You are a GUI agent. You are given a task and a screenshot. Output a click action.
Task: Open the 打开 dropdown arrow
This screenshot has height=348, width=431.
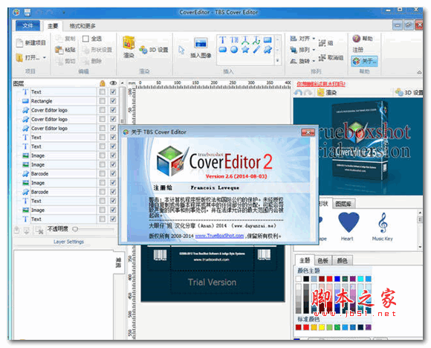[x=45, y=58]
